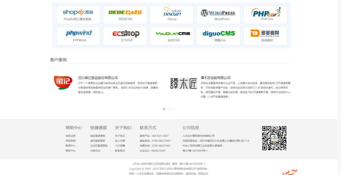Click the 域名登录面板 link
The width and height of the screenshot is (341, 175).
[x=98, y=136]
